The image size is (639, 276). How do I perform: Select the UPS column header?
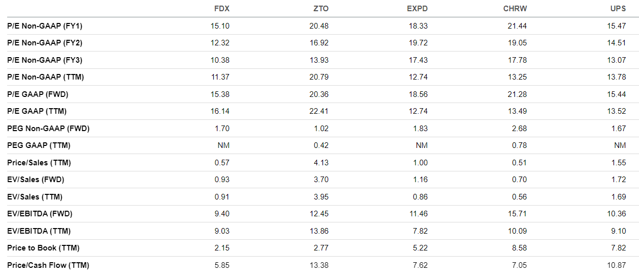tap(618, 9)
